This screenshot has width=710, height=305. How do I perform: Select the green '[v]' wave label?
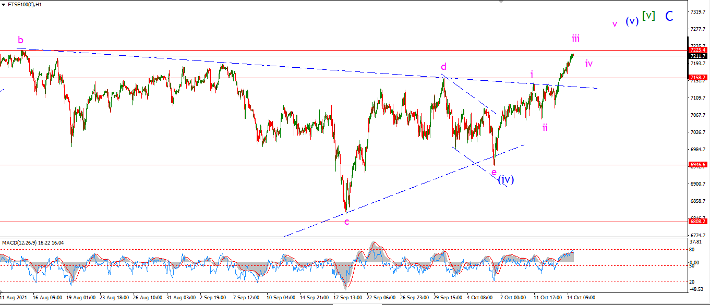(x=648, y=16)
